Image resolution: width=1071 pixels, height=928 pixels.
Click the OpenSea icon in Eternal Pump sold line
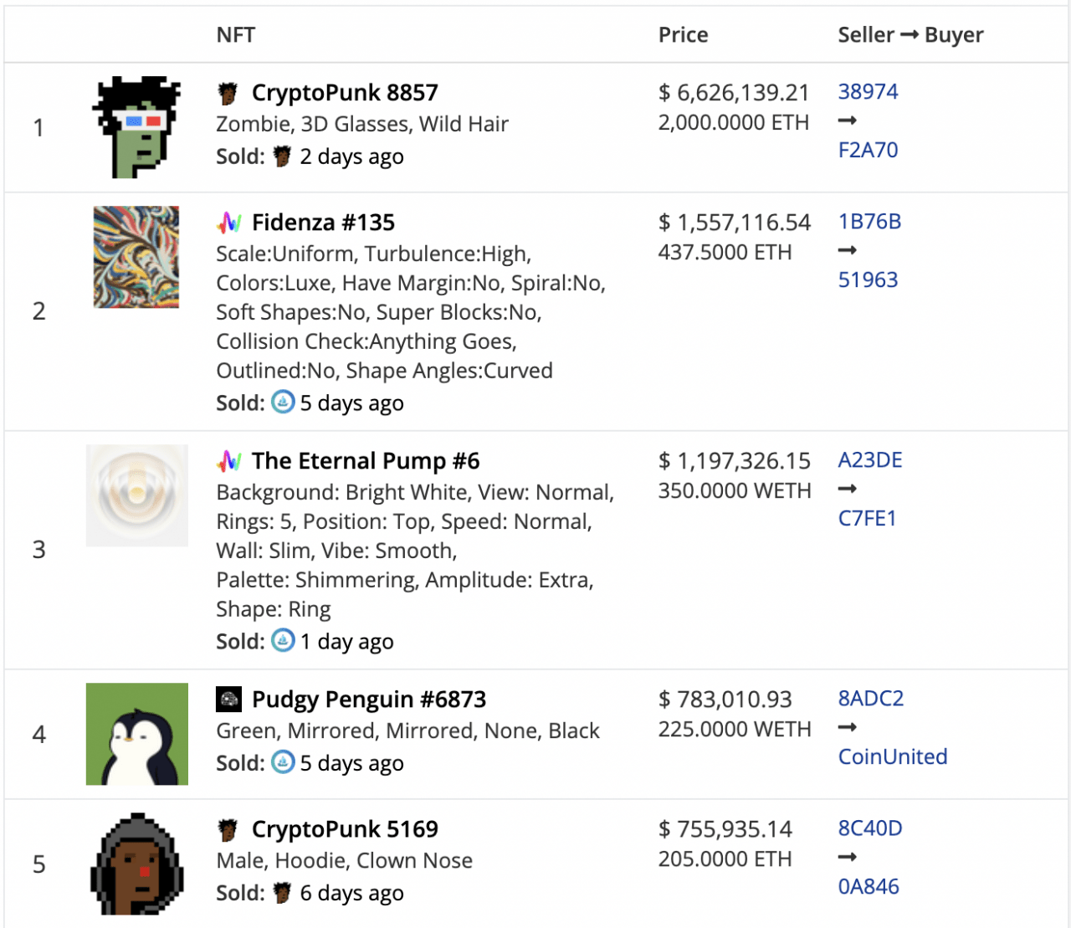pos(283,641)
